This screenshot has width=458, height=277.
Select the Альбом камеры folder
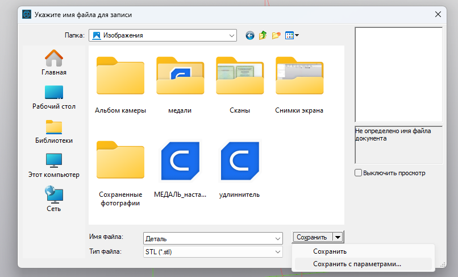coord(120,85)
